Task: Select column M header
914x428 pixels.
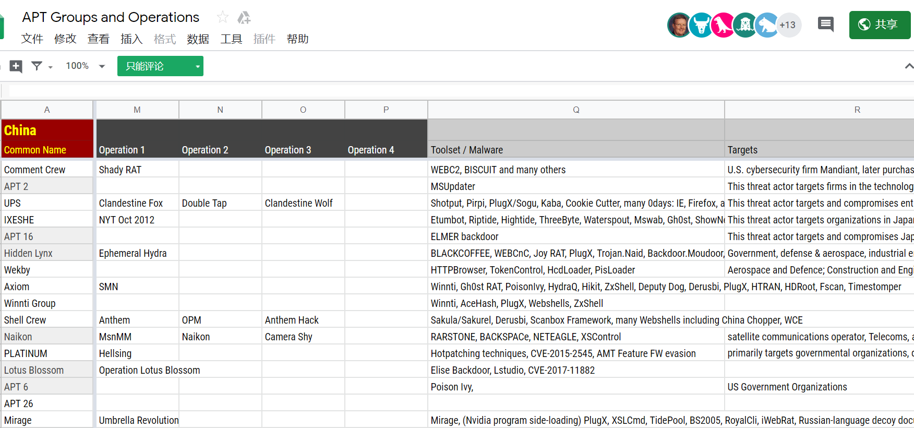Action: [137, 110]
